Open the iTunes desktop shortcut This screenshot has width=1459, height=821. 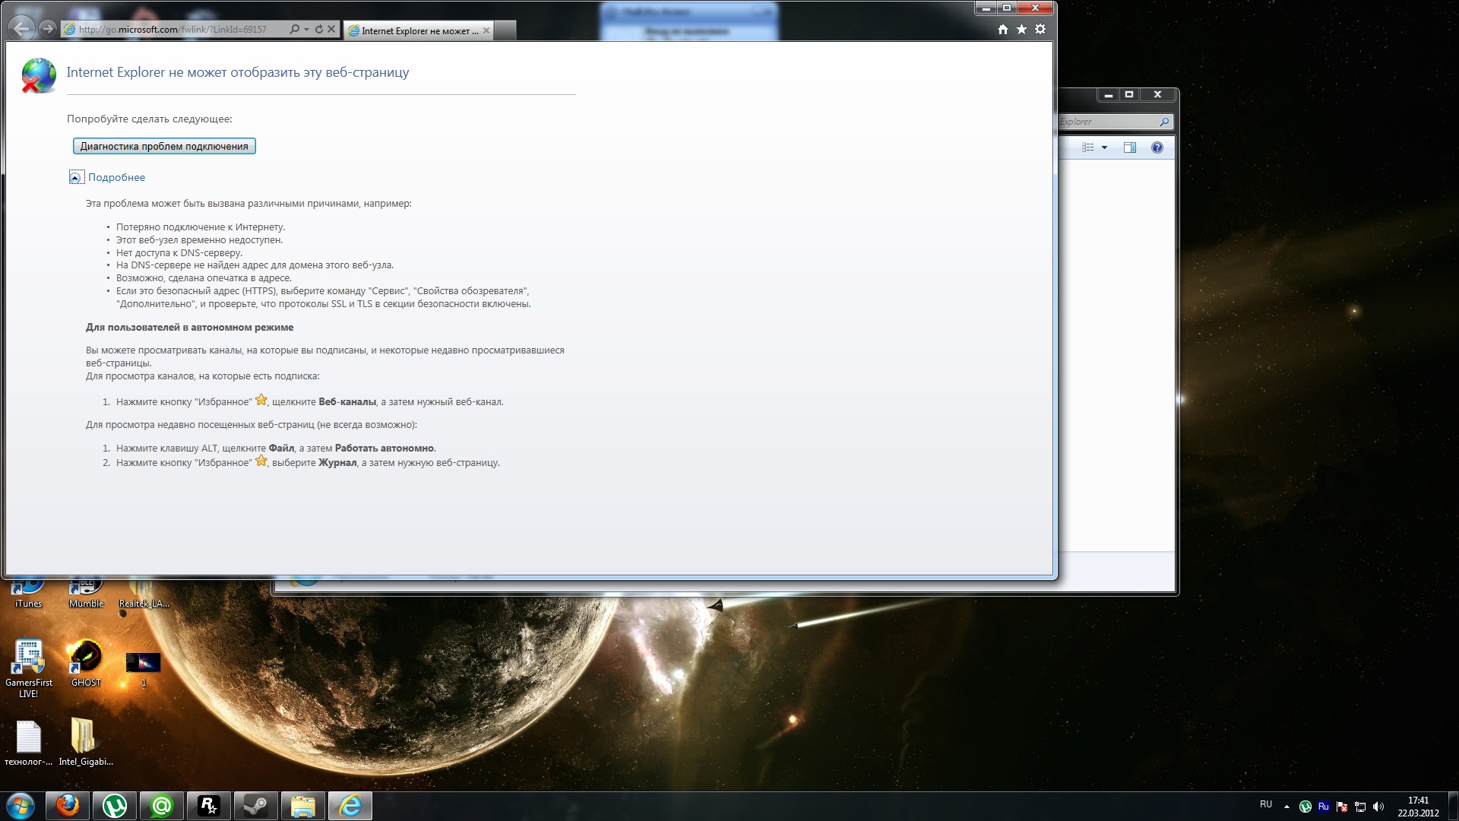click(x=28, y=593)
